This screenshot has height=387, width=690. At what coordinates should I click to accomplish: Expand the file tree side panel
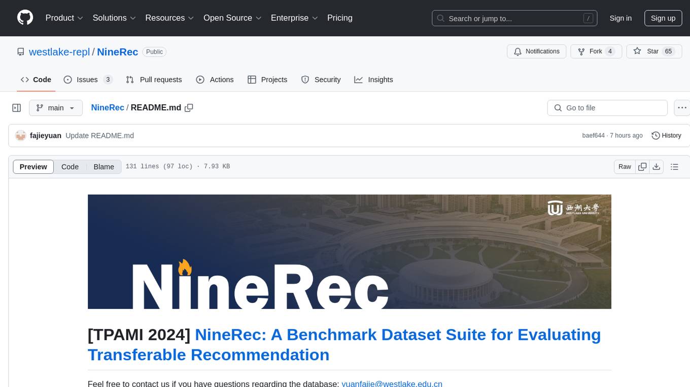click(17, 108)
